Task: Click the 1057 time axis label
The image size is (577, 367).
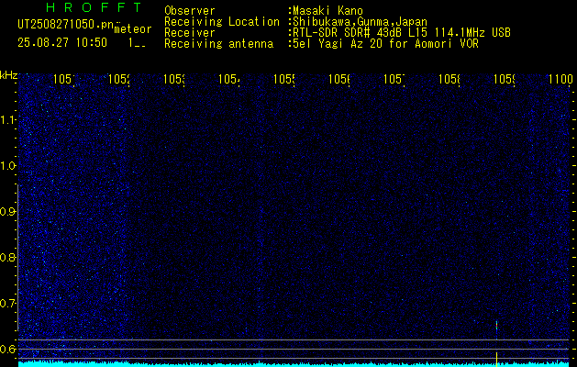Action: click(394, 80)
